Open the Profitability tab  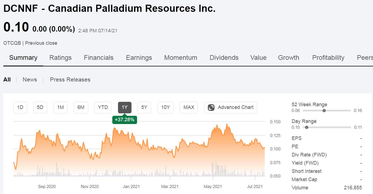pos(328,58)
